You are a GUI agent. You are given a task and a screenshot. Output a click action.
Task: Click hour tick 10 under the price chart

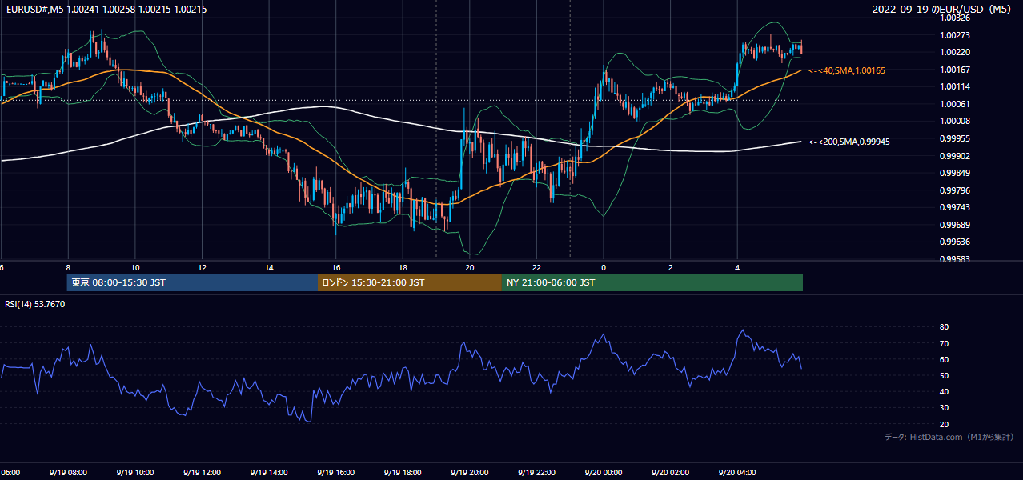(x=135, y=268)
